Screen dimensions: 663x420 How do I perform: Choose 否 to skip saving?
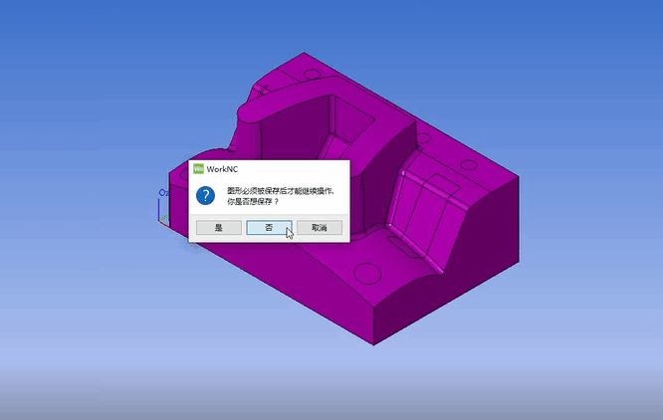[269, 228]
